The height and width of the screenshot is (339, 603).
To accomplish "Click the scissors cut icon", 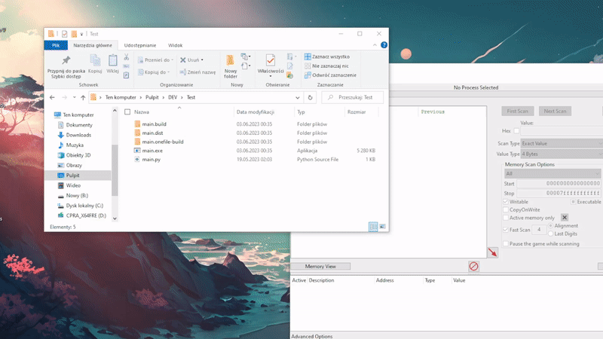I will tap(126, 57).
